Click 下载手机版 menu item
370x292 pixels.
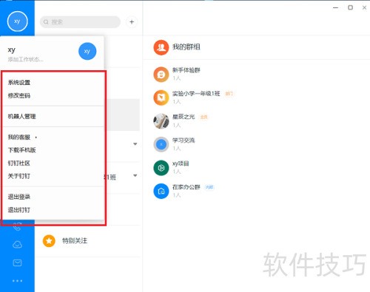[22, 150]
